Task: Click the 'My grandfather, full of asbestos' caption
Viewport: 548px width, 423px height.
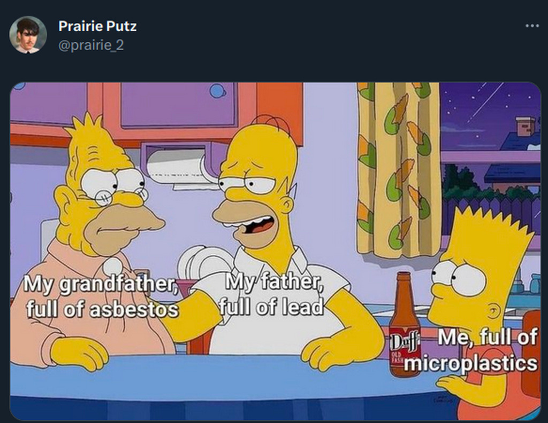Action: [101, 296]
